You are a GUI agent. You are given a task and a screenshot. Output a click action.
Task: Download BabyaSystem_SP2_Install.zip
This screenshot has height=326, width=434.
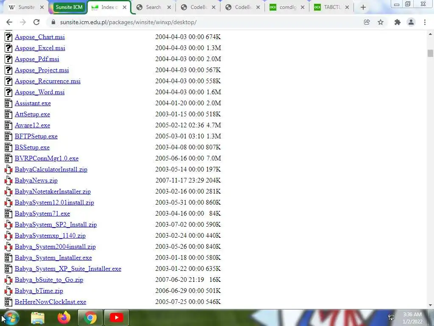point(56,225)
